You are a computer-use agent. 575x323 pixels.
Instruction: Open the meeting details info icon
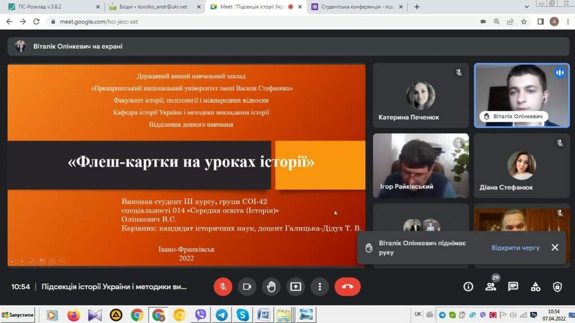pos(468,287)
